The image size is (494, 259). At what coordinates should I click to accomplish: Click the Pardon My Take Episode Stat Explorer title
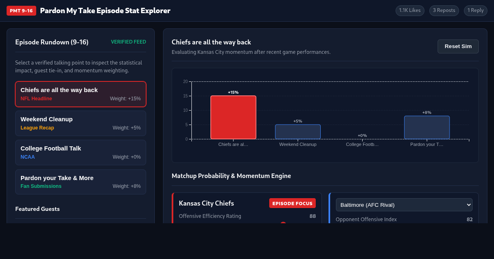[105, 11]
